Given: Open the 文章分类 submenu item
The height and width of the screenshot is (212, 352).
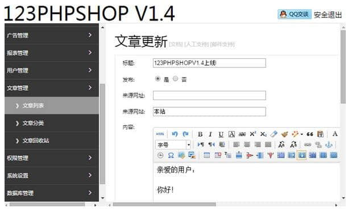Looking at the screenshot, I should (x=52, y=123).
